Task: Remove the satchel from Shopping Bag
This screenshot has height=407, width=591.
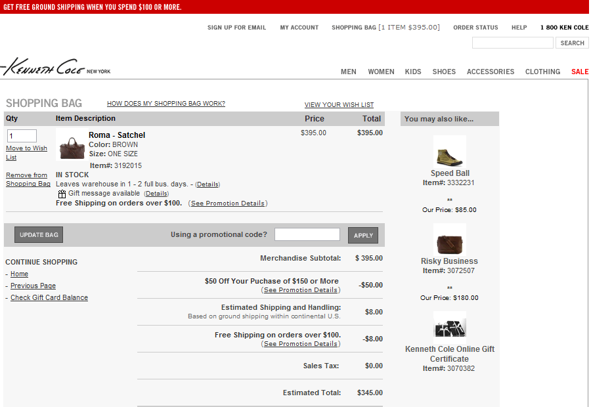Action: (28, 179)
